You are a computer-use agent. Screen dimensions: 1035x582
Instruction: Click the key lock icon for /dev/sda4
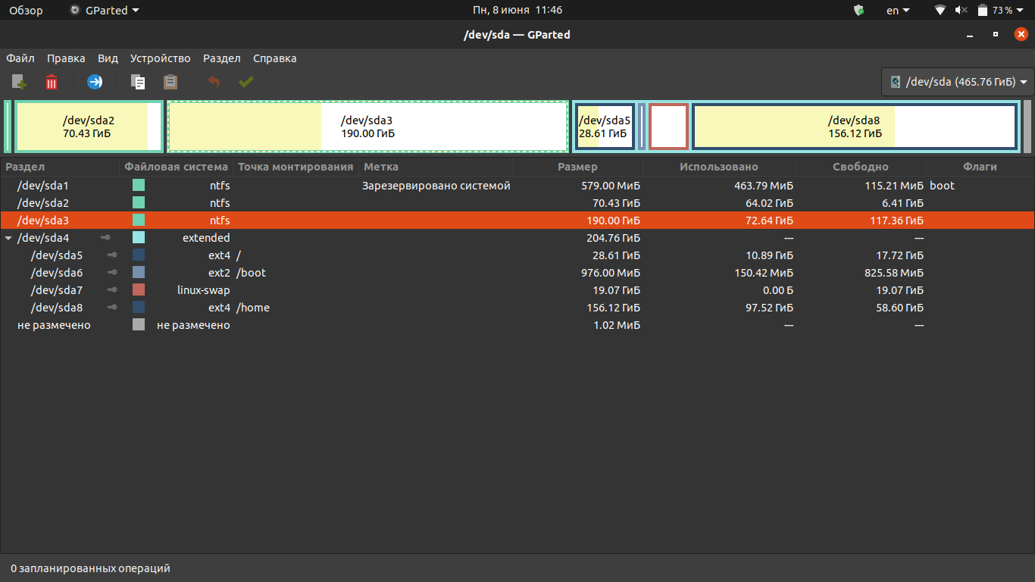click(x=105, y=238)
